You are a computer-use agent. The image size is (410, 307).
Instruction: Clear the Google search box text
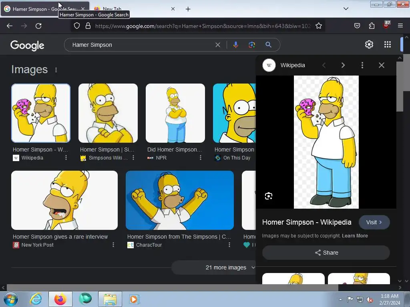[x=218, y=45]
